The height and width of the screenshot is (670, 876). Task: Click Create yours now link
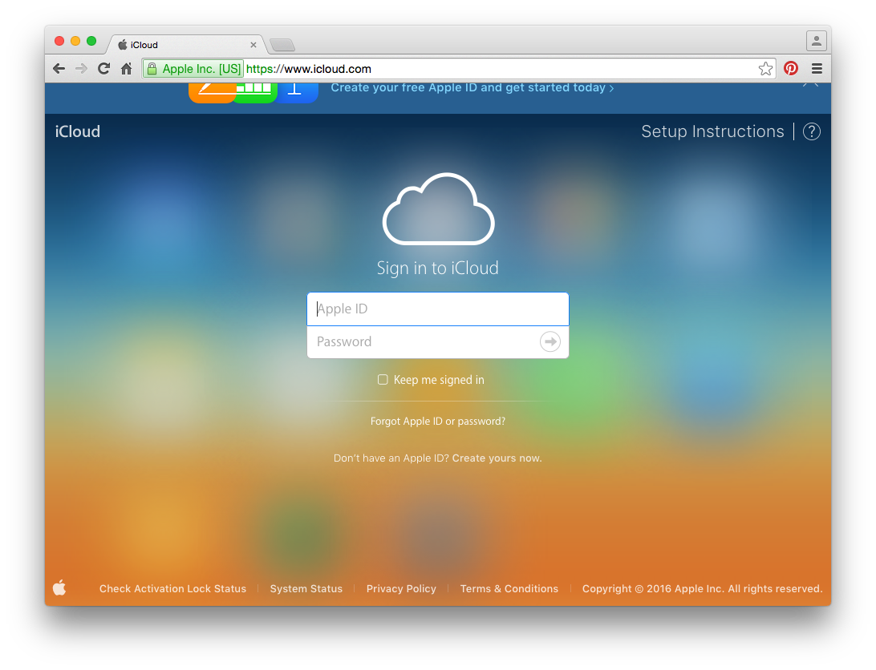497,458
